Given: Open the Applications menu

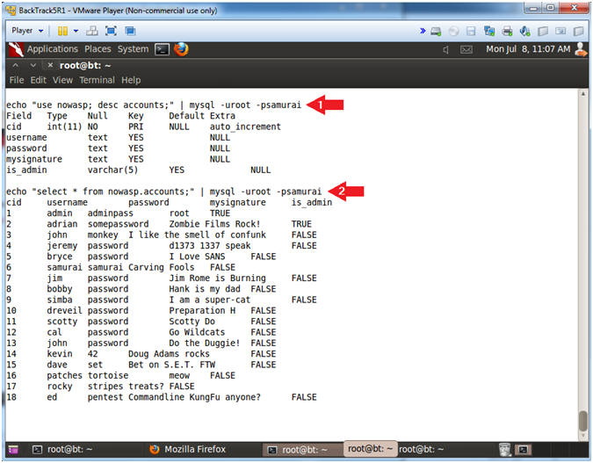Looking at the screenshot, I should (x=52, y=49).
